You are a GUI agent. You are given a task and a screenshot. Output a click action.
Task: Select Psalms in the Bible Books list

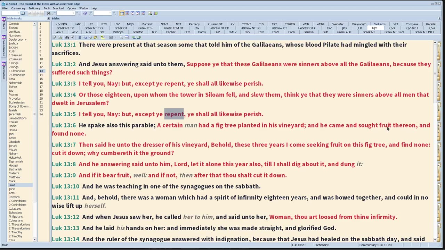(x=13, y=94)
